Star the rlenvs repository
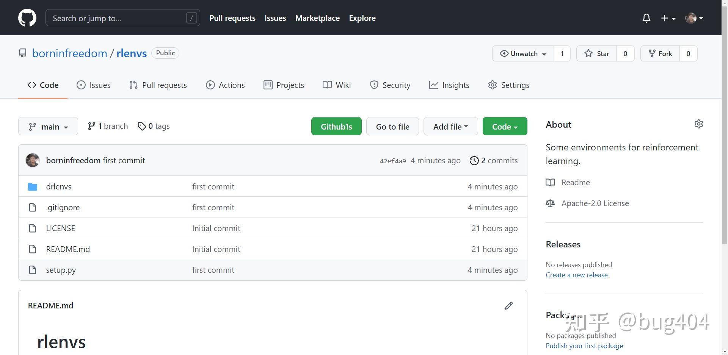 click(597, 53)
